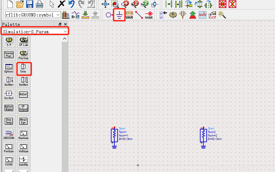
Task: Add the SP Output component
Action: click(23, 108)
